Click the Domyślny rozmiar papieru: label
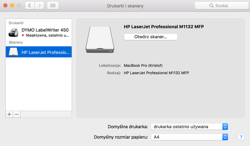Viewport: 250px width, 146px height. click(x=121, y=137)
